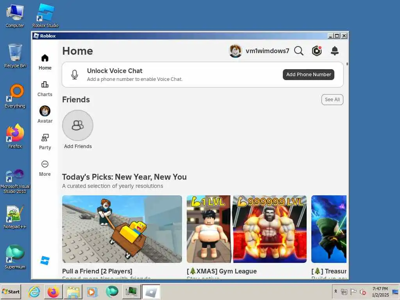
Task: Click the Roblox Studio icon in sidebar bottom
Action: (45, 261)
